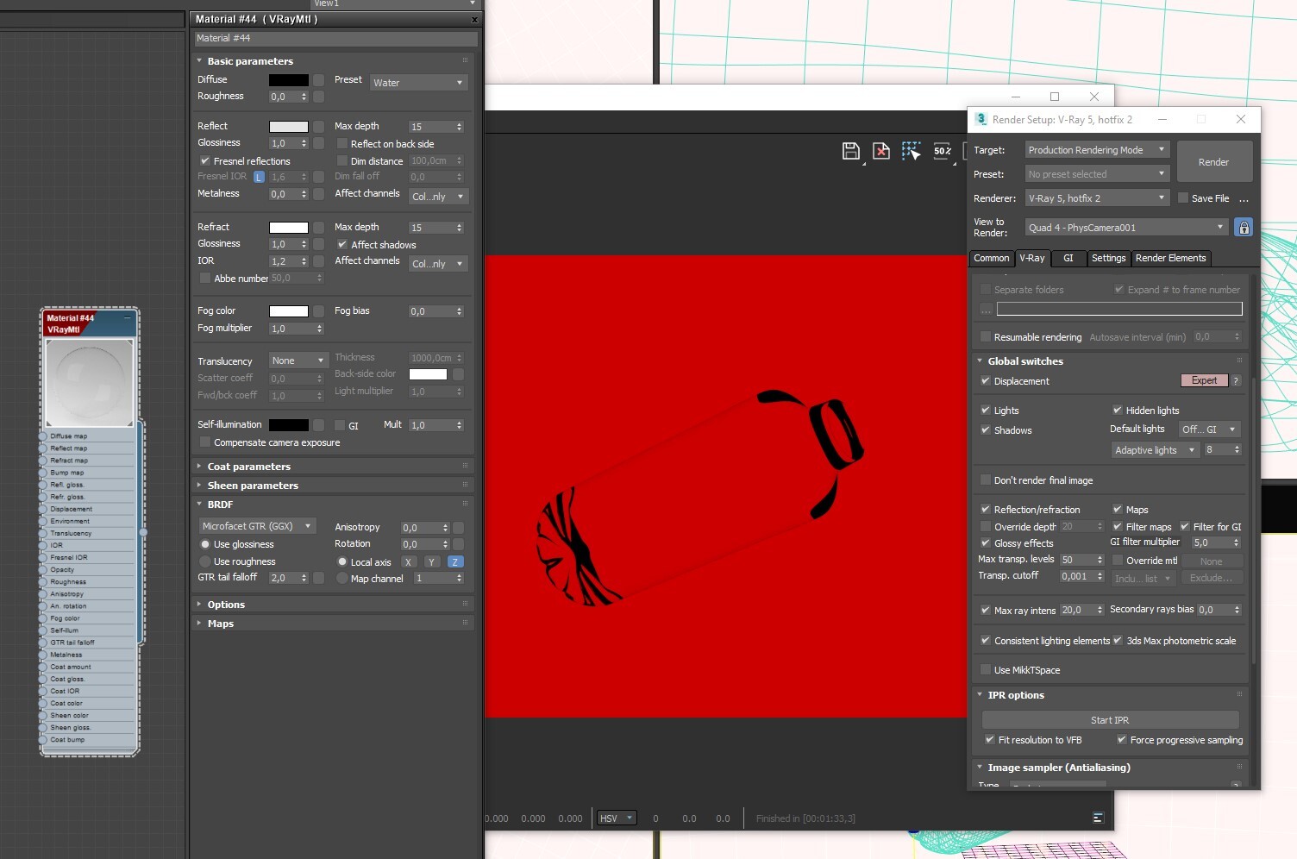Toggle Fresnel reflections checkbox
This screenshot has height=859, width=1297.
(205, 160)
